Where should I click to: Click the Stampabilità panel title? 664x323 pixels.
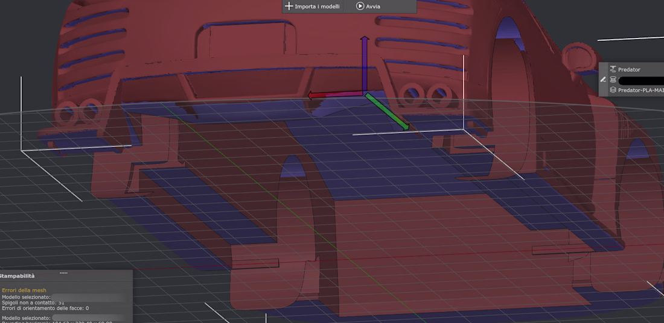coord(17,275)
